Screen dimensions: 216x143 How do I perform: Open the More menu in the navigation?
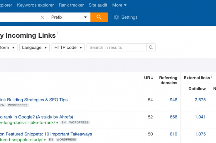[x=119, y=5]
